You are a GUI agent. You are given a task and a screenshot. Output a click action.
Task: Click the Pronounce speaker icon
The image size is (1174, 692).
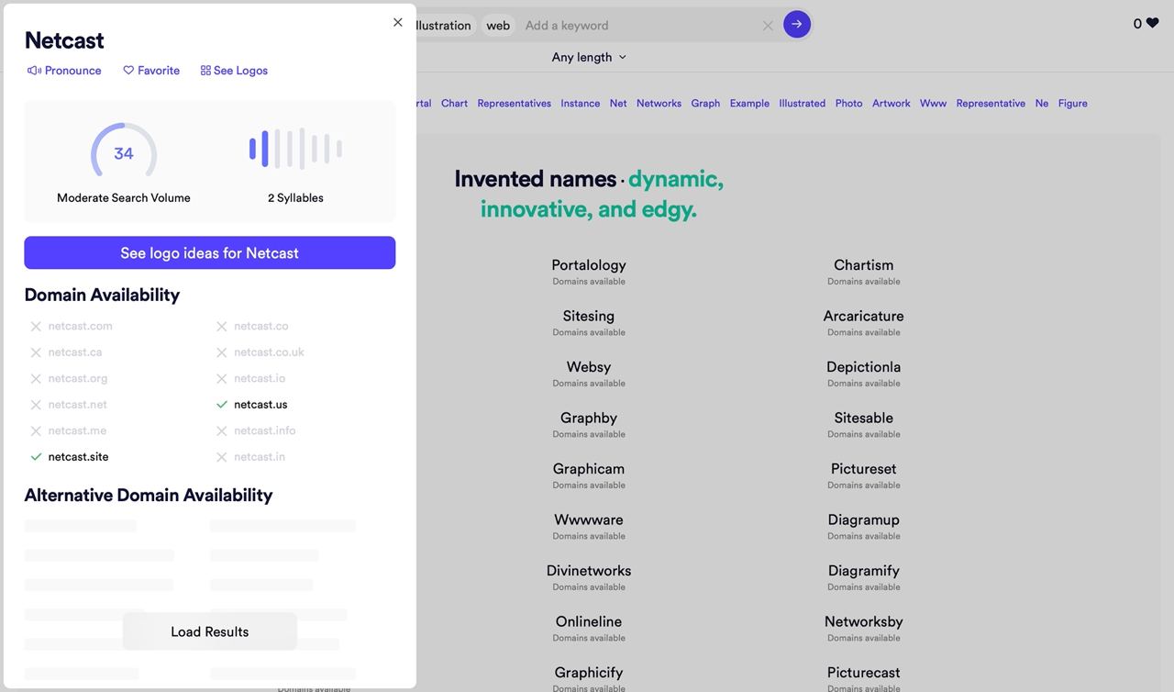click(x=35, y=71)
